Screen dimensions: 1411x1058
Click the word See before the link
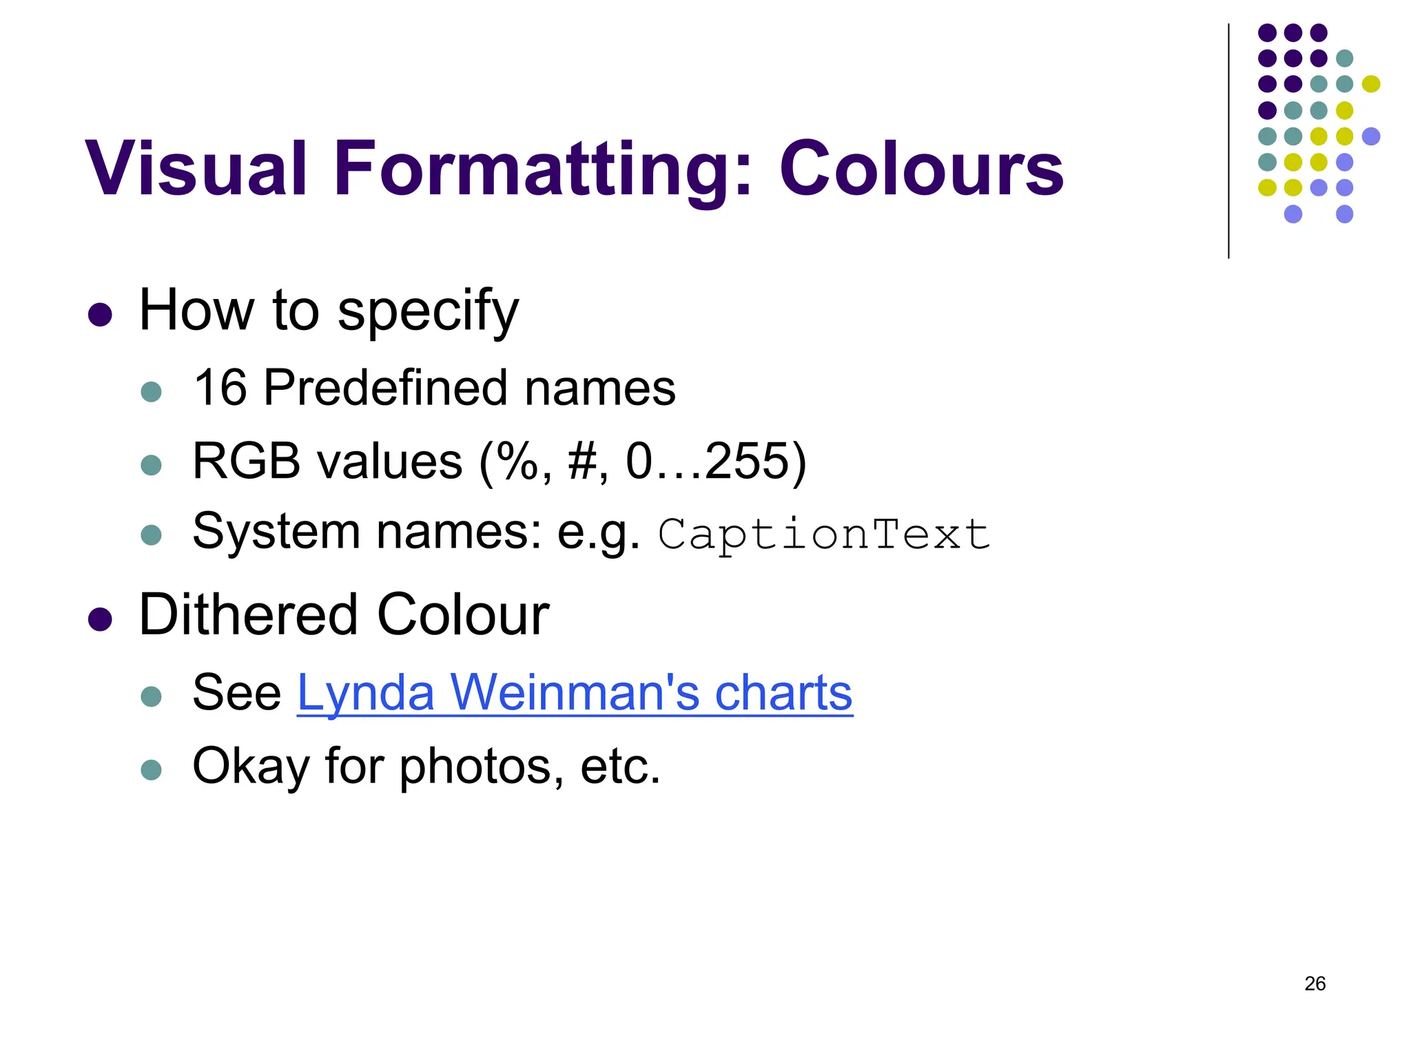coord(237,692)
